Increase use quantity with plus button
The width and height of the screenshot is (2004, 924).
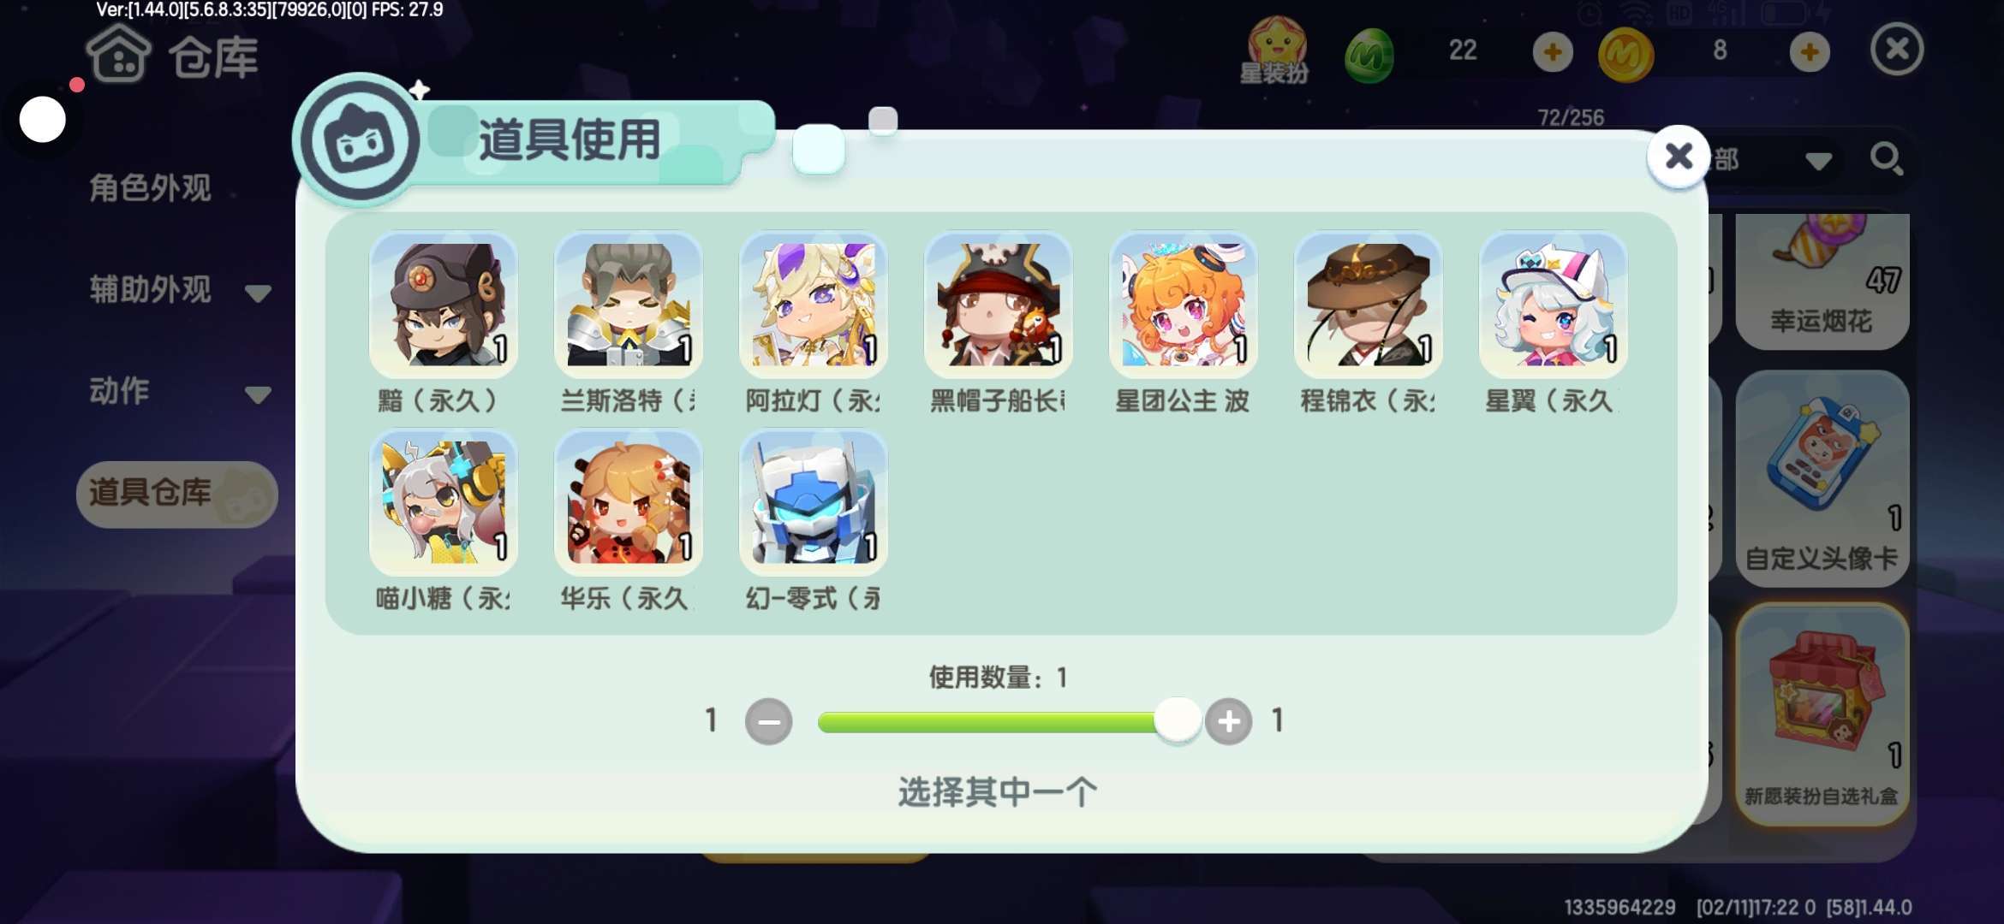click(x=1228, y=721)
